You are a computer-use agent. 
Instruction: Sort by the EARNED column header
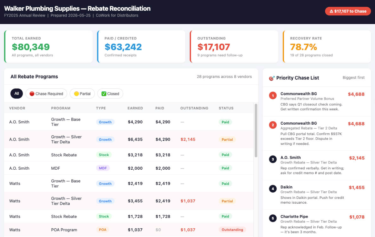(x=135, y=108)
